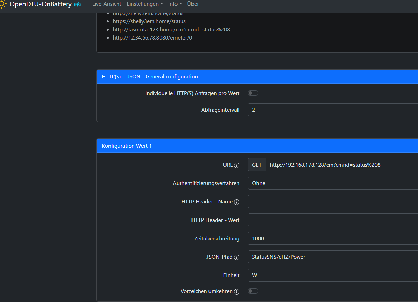This screenshot has width=418, height=302.
Task: Expand the Info dropdown menu
Action: [x=175, y=4]
